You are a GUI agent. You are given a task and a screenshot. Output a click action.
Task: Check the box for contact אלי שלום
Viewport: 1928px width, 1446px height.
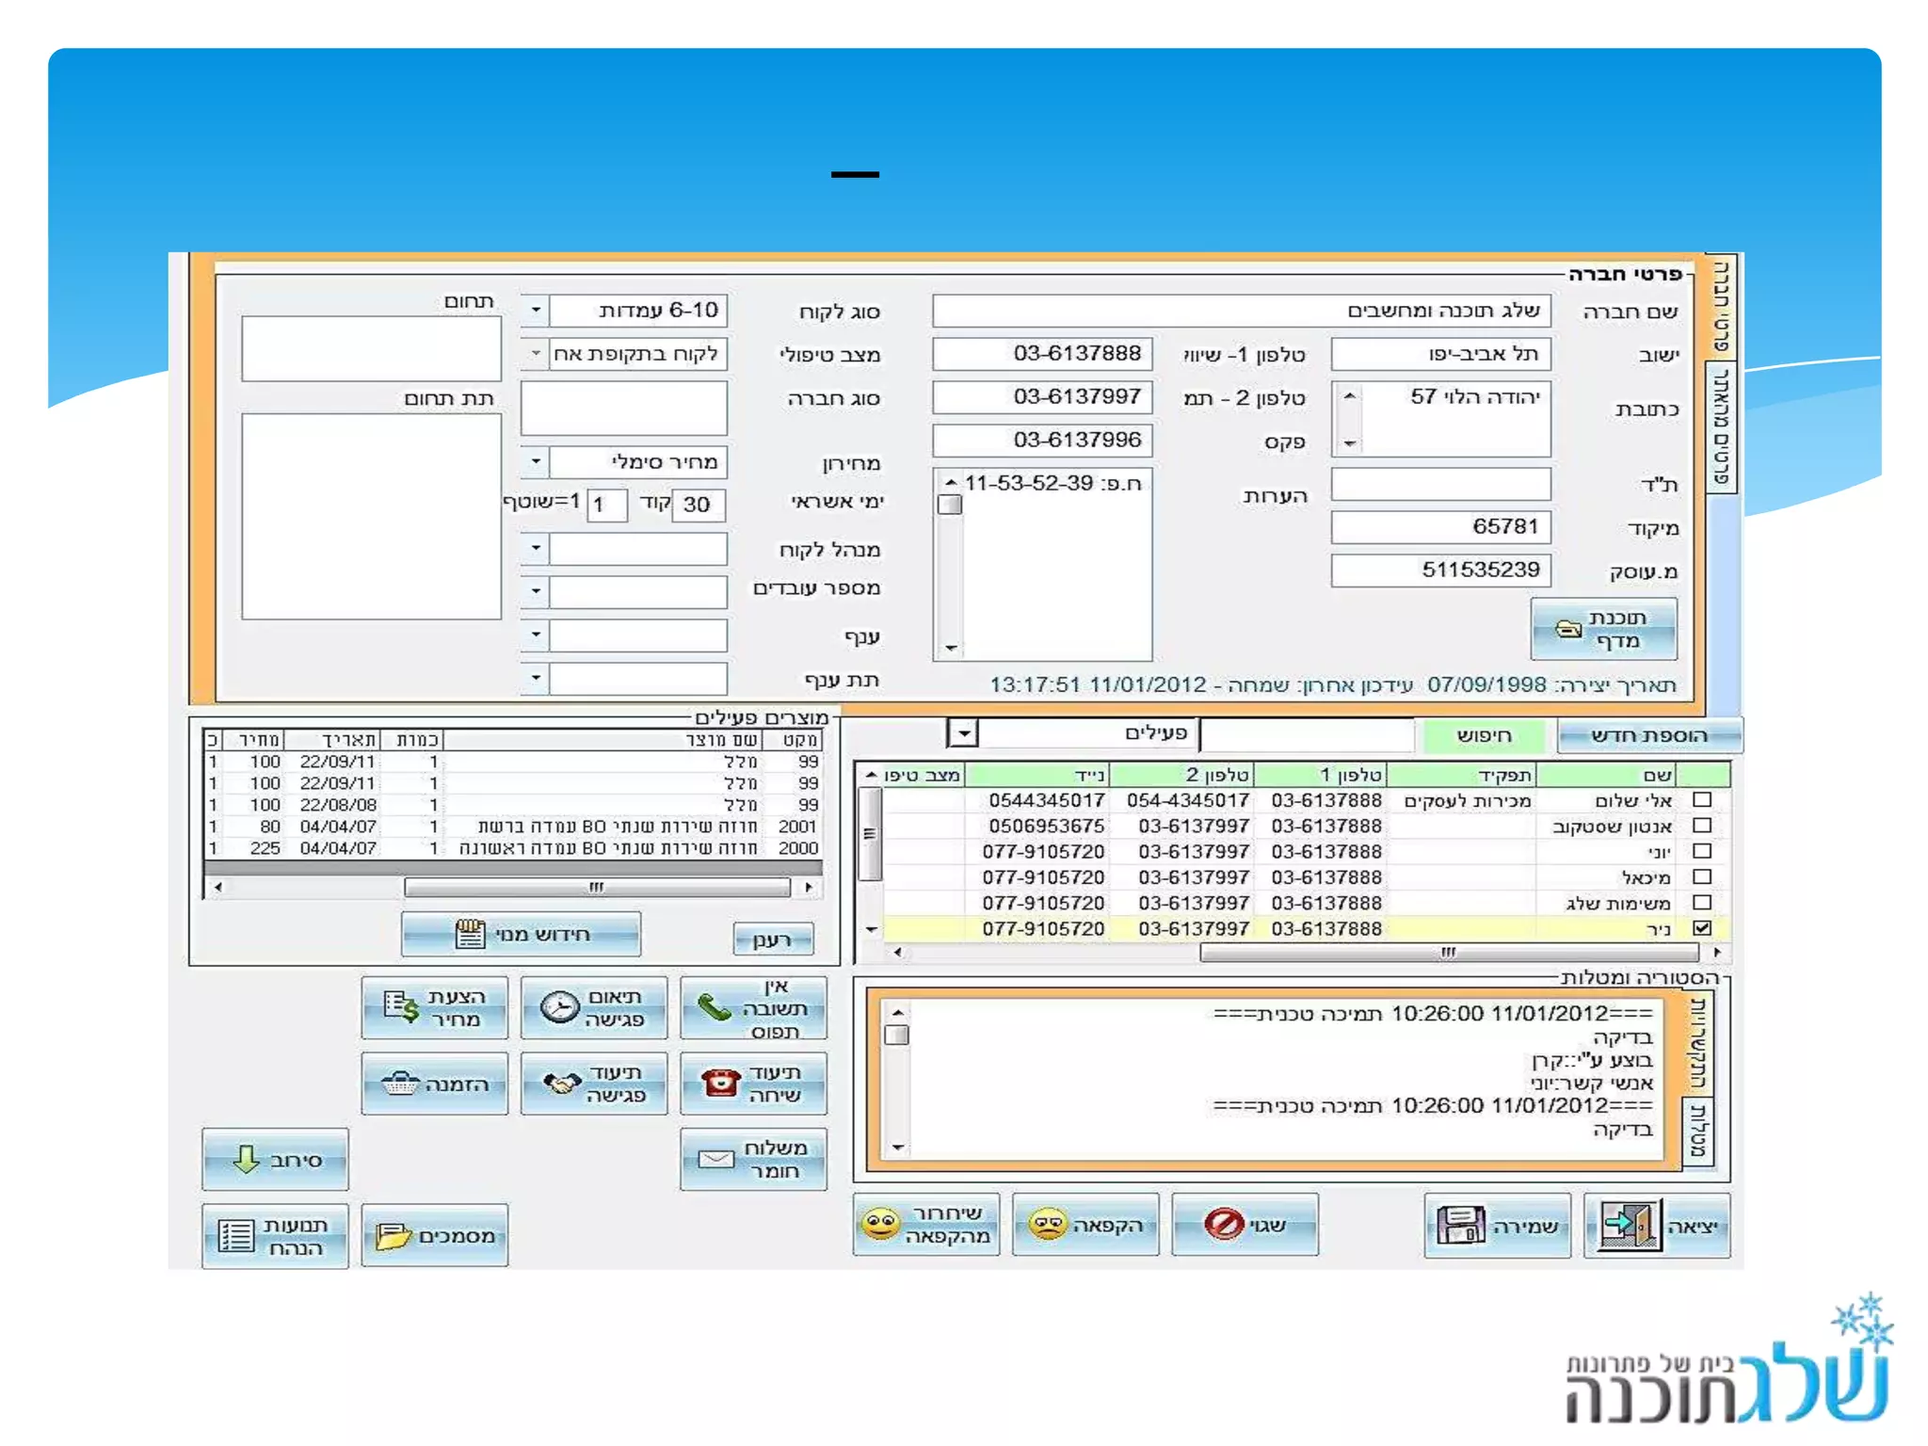click(1701, 800)
